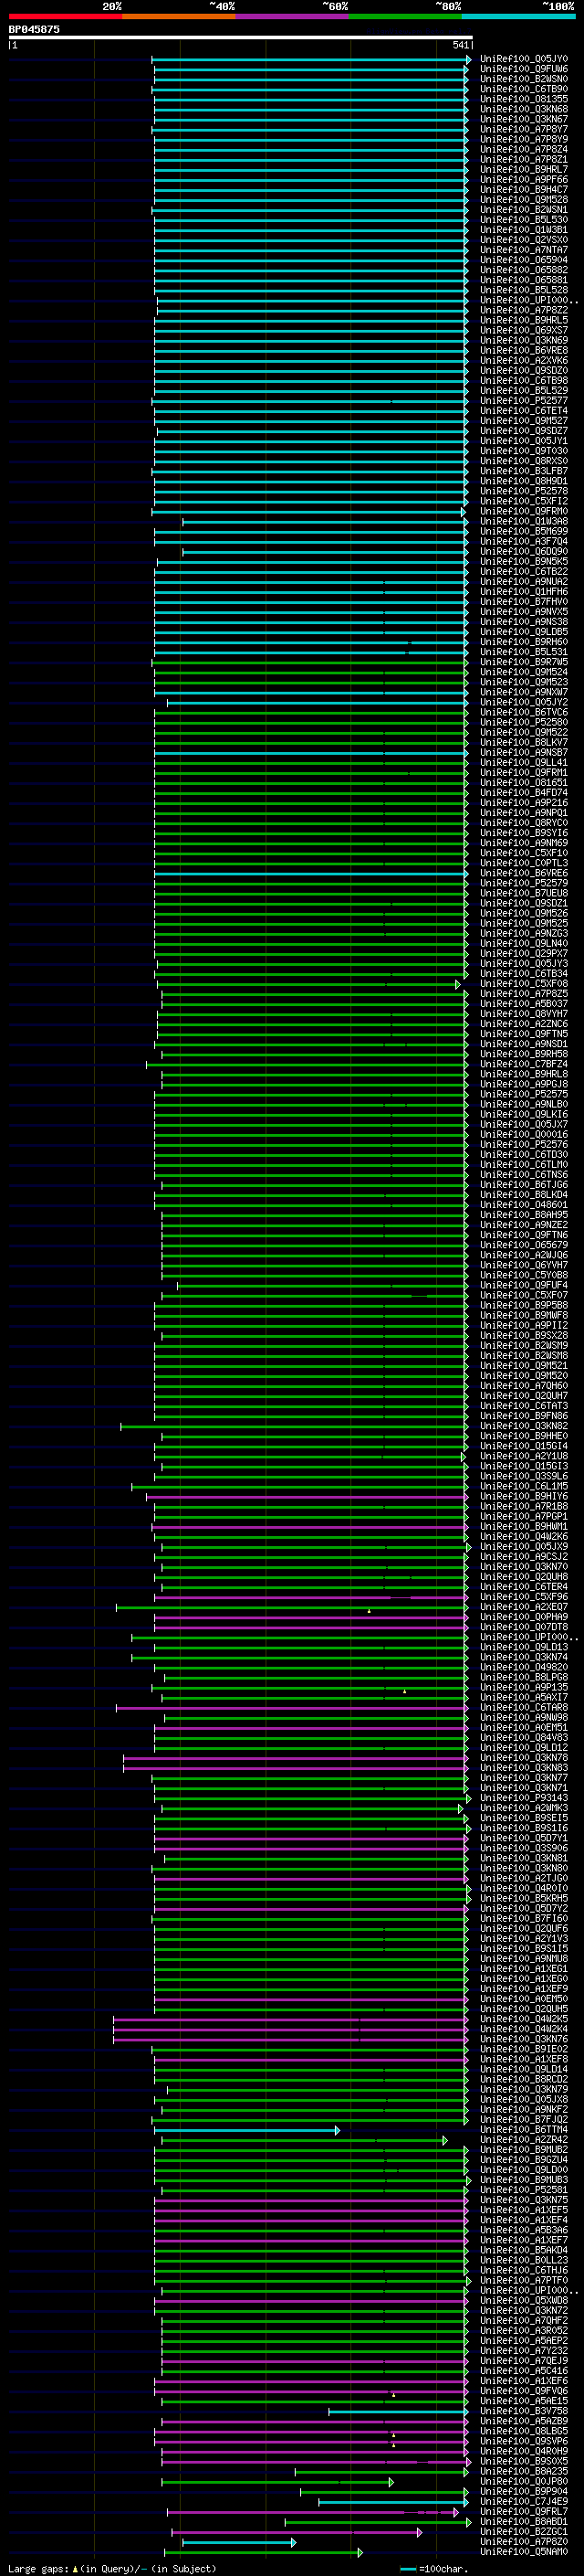Click the query end position 541

tap(460, 45)
